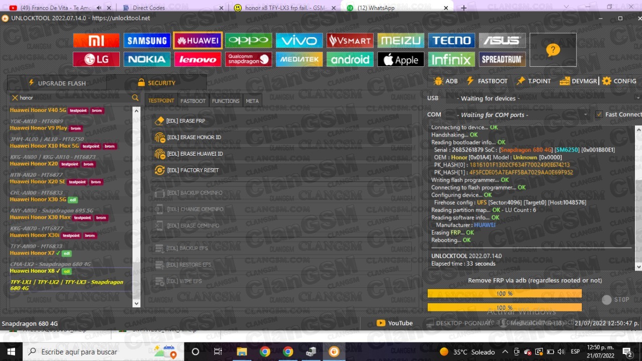Click the STOP button
Image resolution: width=642 pixels, height=361 pixels.
pyautogui.click(x=615, y=299)
